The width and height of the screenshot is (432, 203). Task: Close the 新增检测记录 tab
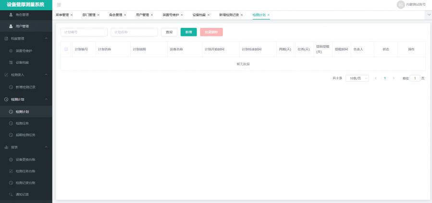click(x=242, y=15)
